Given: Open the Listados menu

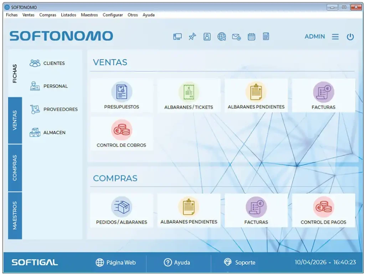Looking at the screenshot, I should click(68, 15).
